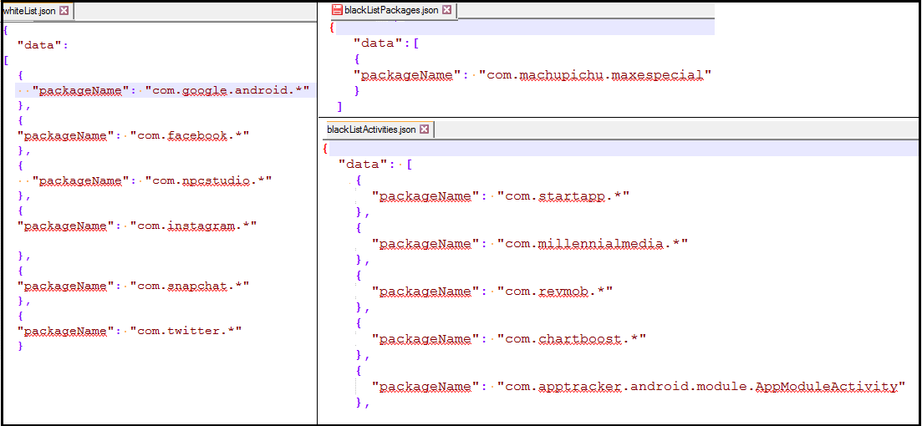
Task: Click the "com.millennialmedia.*" string
Action: (x=592, y=244)
